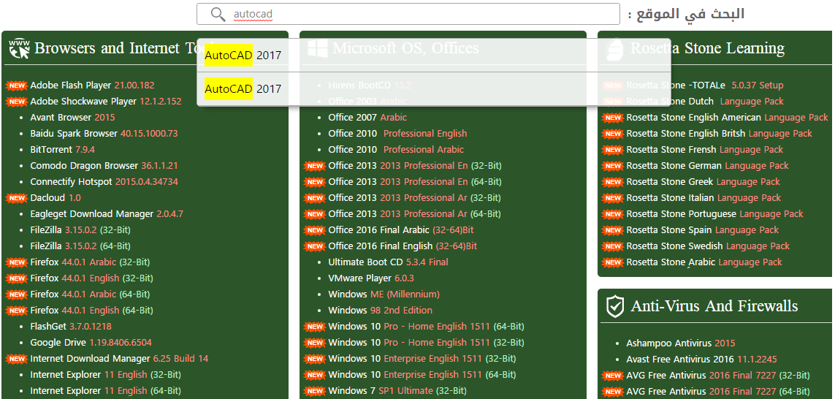Open the Avant Browser 2015 link
835x399 pixels.
click(72, 117)
